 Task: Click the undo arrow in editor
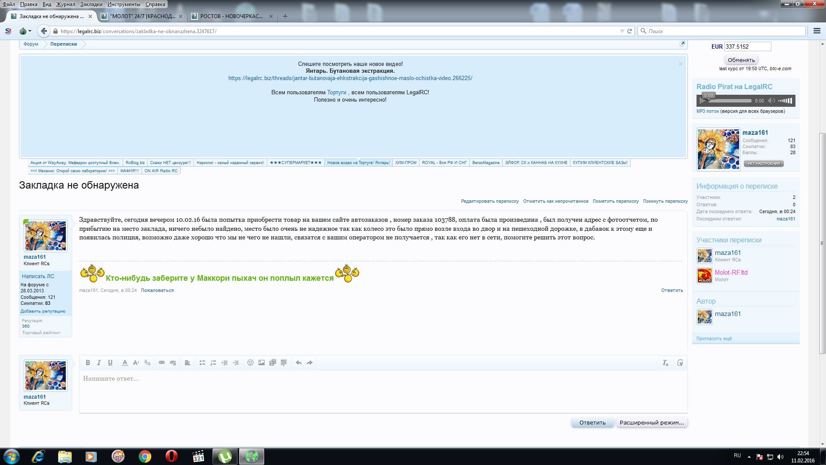[x=299, y=363]
